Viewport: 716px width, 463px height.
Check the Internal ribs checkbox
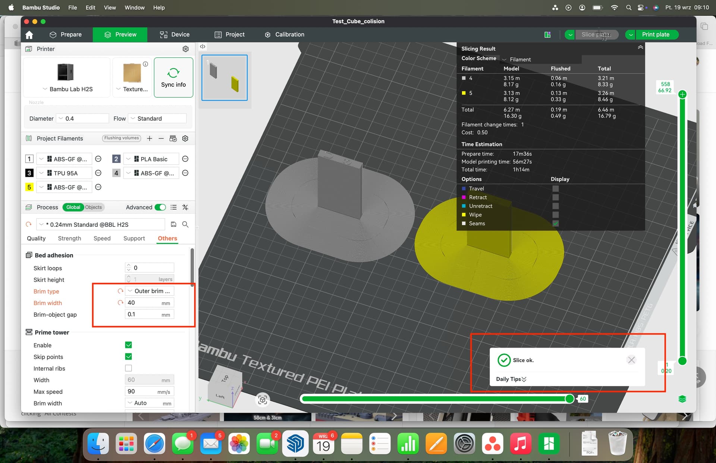(x=128, y=368)
